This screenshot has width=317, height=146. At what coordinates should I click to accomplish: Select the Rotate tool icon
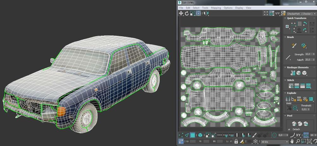tap(187, 13)
